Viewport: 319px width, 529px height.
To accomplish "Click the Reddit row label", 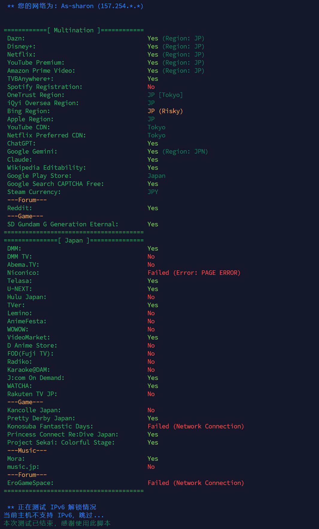I will 19,208.
